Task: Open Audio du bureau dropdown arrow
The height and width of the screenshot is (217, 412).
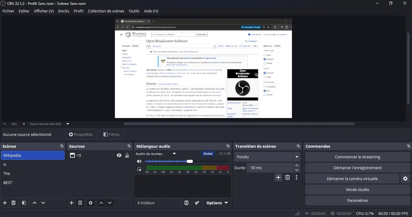Action: pos(174,154)
